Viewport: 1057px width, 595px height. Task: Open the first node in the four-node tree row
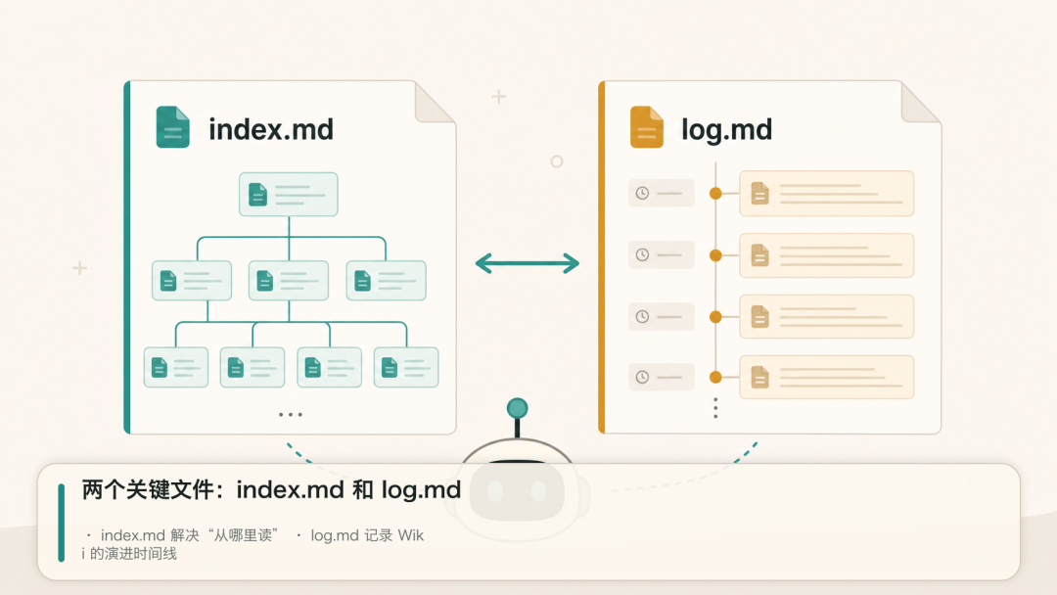click(x=176, y=367)
